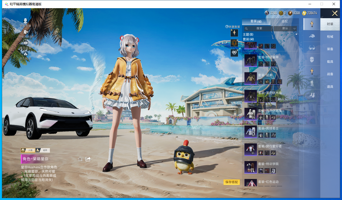Select the full outfit category icon
The width and height of the screenshot is (342, 200).
(312, 24)
